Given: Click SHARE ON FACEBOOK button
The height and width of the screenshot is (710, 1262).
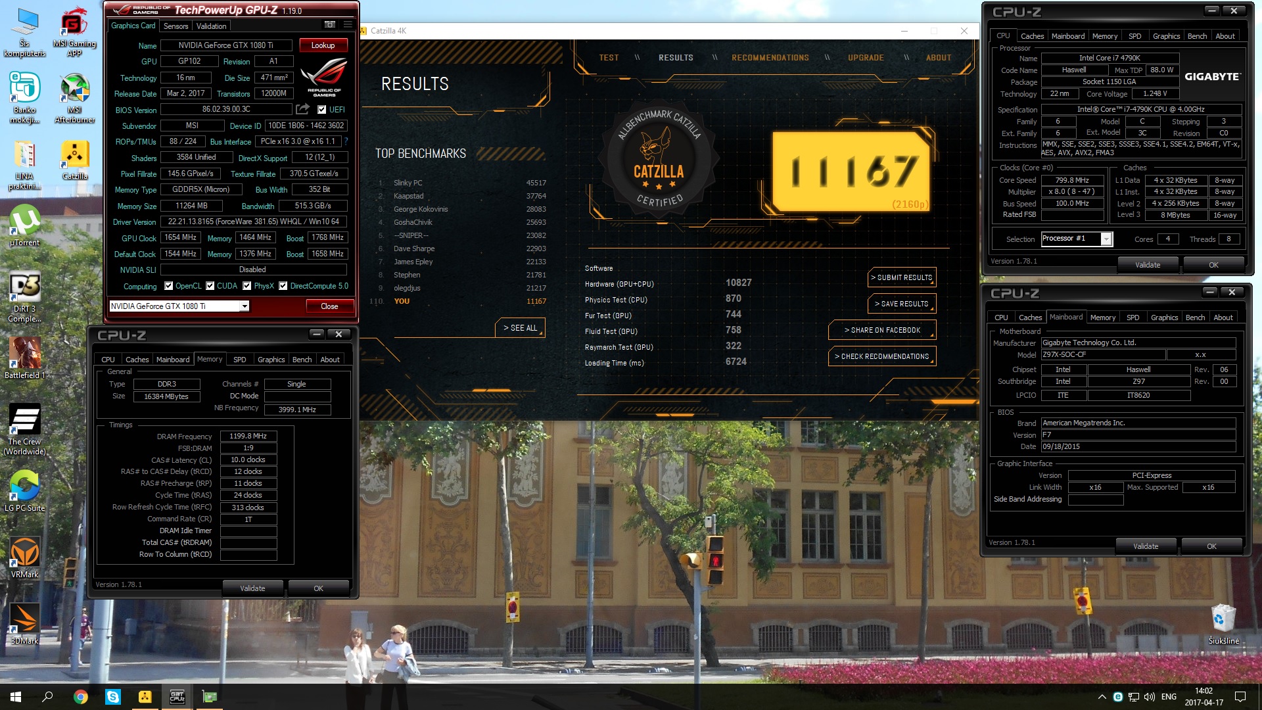Looking at the screenshot, I should pyautogui.click(x=882, y=330).
